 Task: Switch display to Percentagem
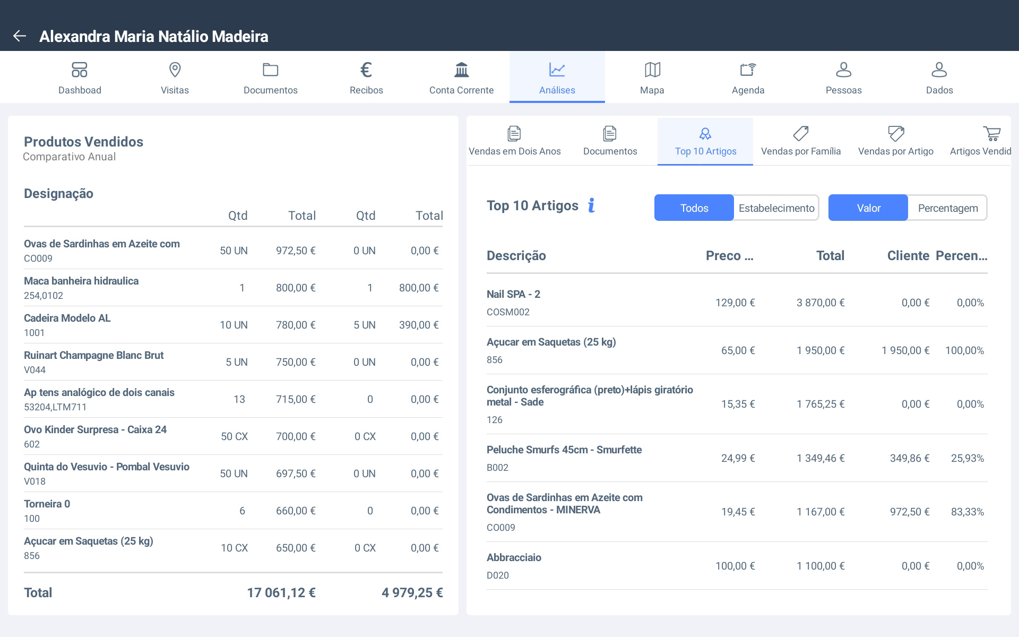coord(947,208)
